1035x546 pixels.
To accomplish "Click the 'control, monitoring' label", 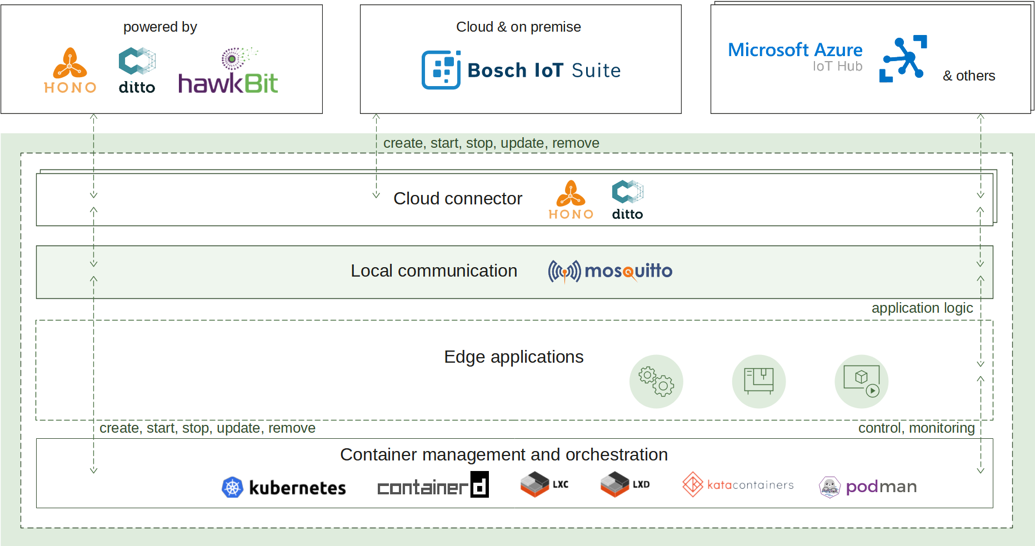I will click(x=917, y=428).
